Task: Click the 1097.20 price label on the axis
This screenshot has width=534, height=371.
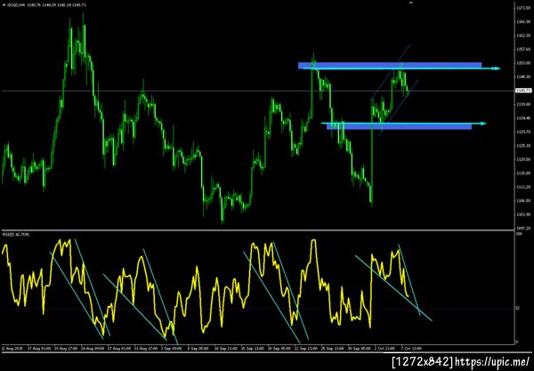Action: [x=522, y=229]
